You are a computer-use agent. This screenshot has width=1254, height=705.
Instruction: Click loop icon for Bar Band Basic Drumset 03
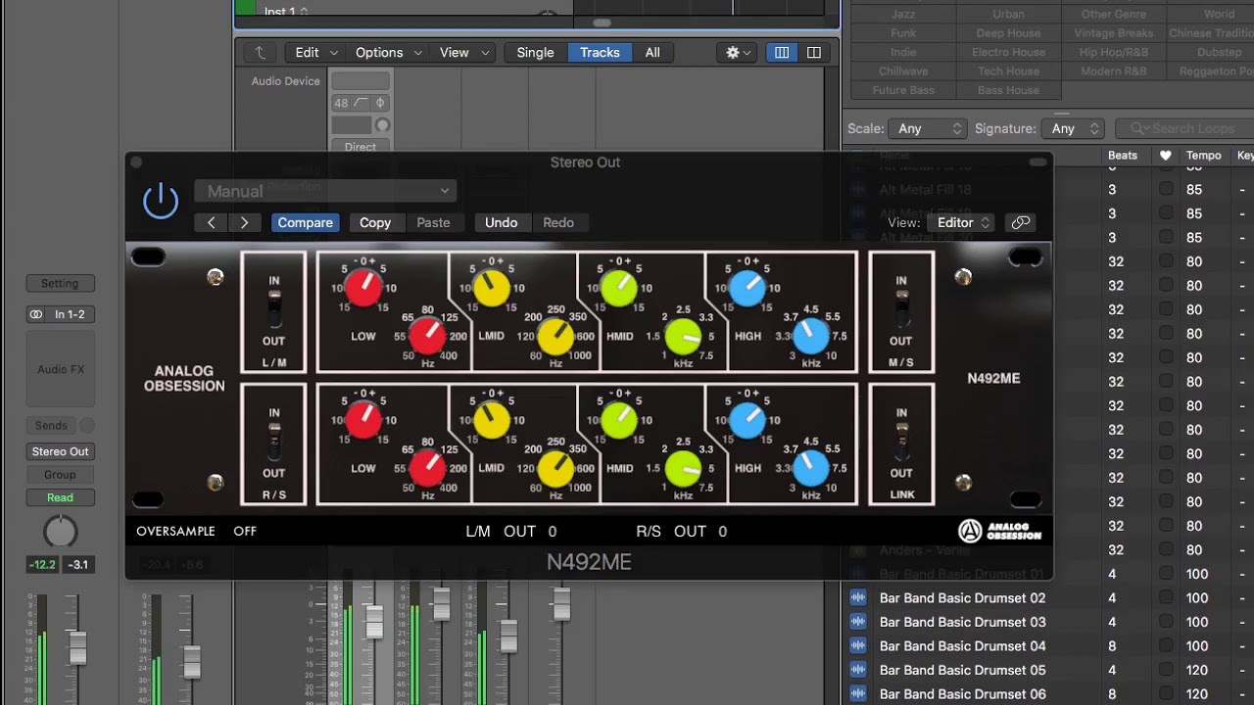[x=858, y=622]
